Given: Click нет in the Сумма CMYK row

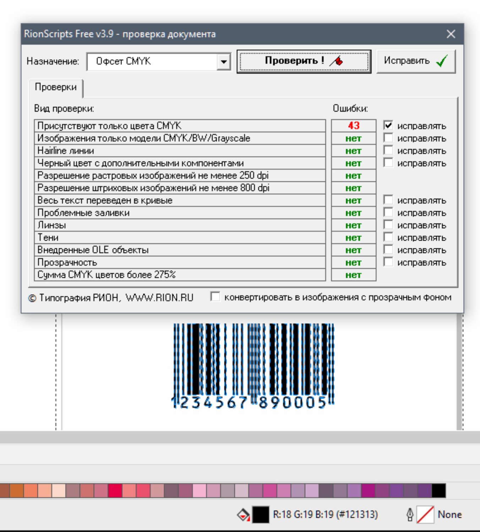Looking at the screenshot, I should [x=353, y=275].
